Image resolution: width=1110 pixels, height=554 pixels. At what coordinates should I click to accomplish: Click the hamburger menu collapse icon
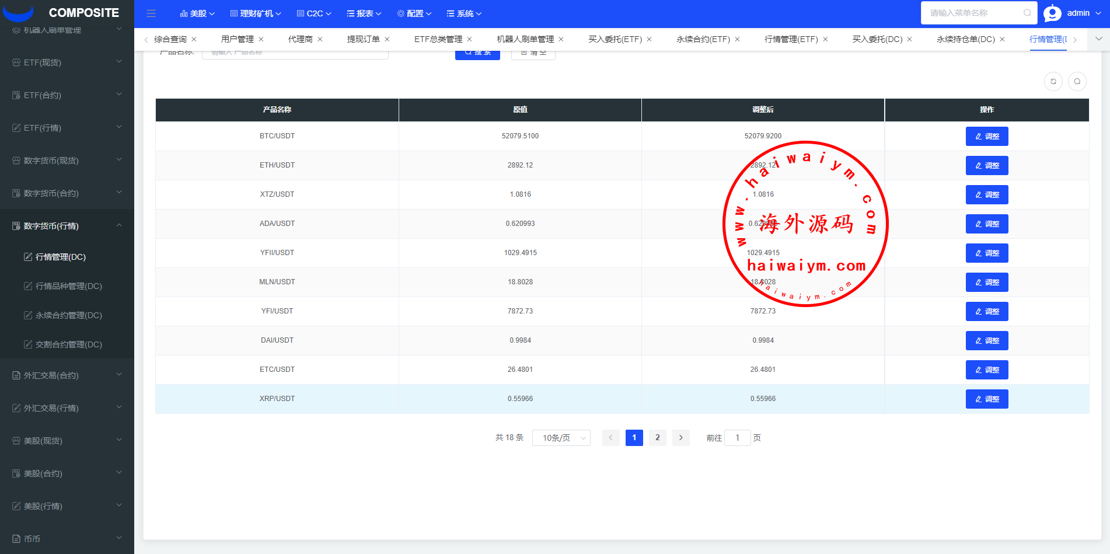pos(151,13)
